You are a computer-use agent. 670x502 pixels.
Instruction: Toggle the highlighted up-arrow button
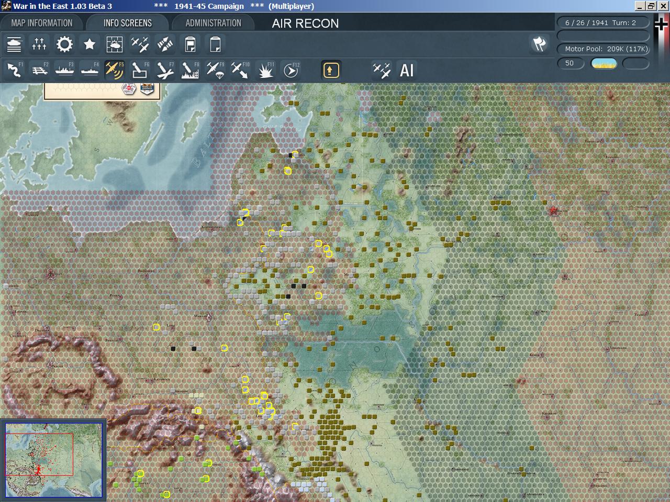[x=331, y=70]
